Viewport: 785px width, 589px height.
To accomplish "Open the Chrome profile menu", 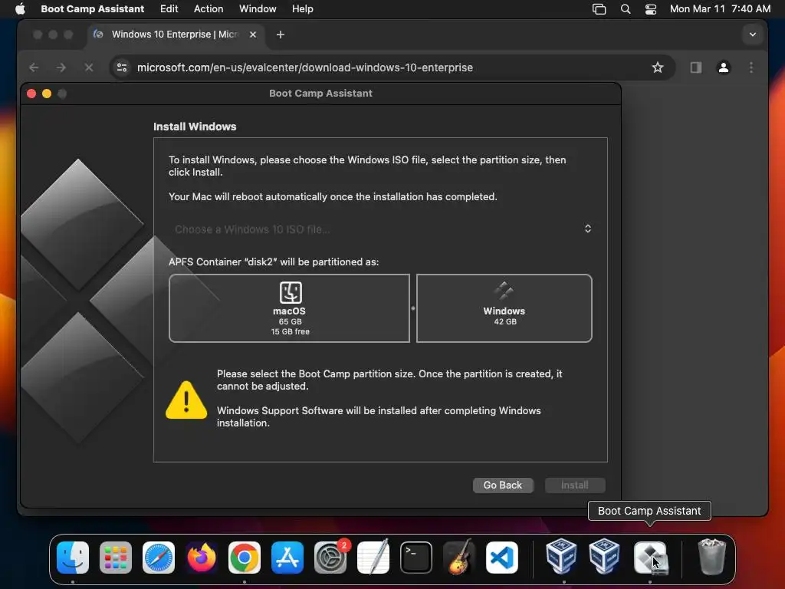I will [x=724, y=67].
